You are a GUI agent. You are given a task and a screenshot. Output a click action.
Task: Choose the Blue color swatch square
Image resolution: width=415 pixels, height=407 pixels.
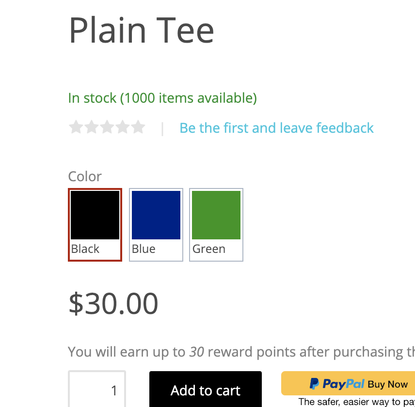tap(156, 215)
